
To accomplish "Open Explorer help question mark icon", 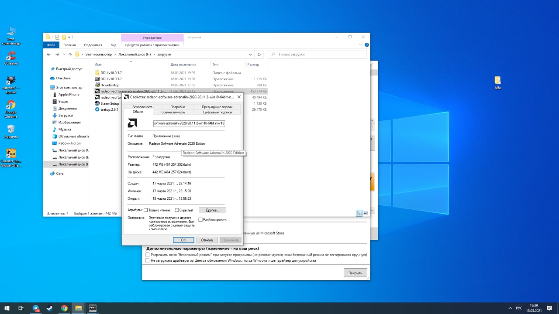I will 366,45.
